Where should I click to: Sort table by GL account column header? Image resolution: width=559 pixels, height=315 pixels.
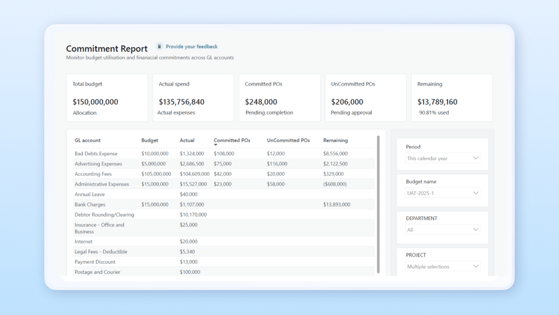(87, 140)
